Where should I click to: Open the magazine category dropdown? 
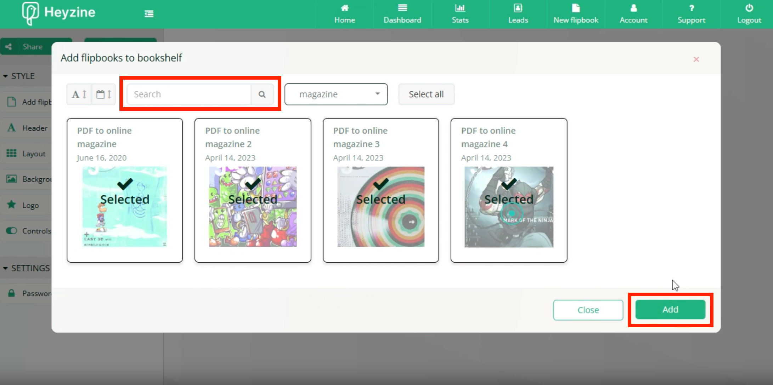336,94
